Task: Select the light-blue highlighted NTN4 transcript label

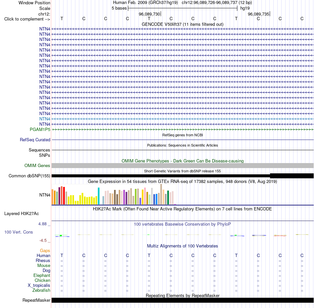Action: coord(45,119)
